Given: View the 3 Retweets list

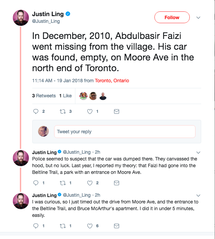Looking at the screenshot, I should pyautogui.click(x=44, y=96).
